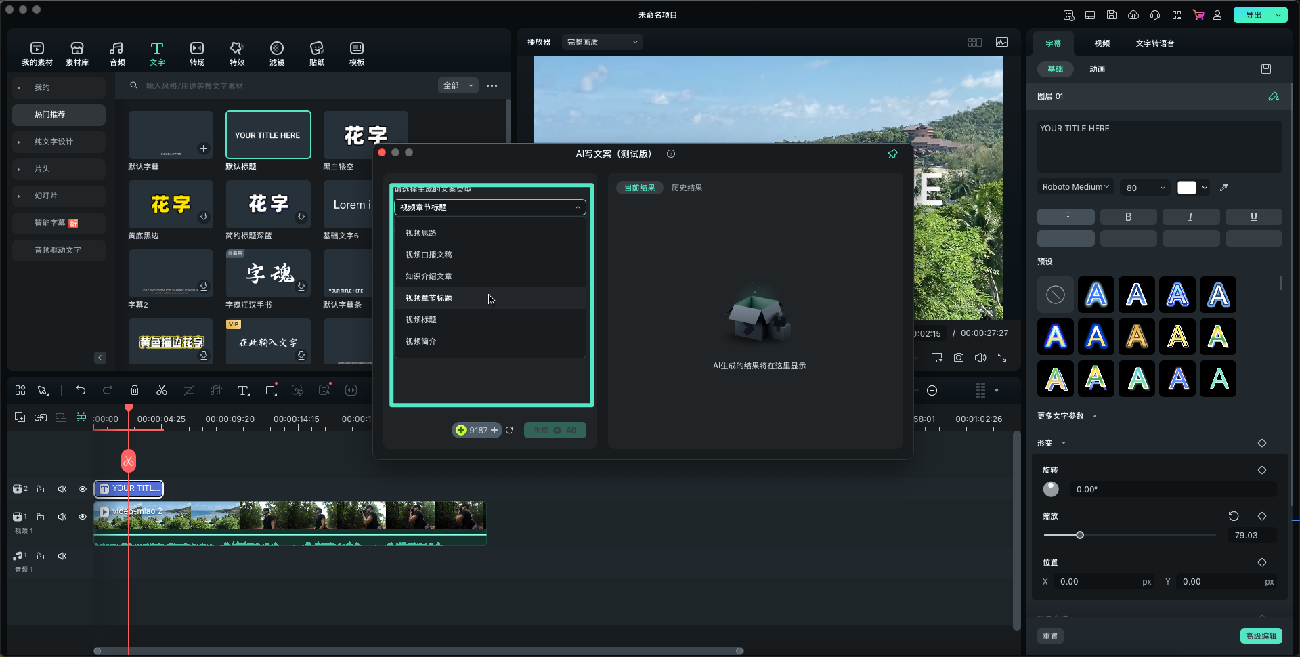Hide the title track with eye icon
The image size is (1300, 657).
point(83,489)
